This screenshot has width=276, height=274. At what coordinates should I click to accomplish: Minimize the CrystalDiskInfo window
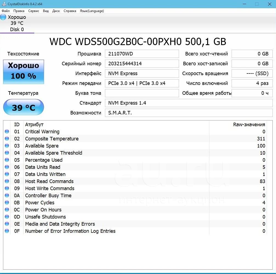click(244, 4)
